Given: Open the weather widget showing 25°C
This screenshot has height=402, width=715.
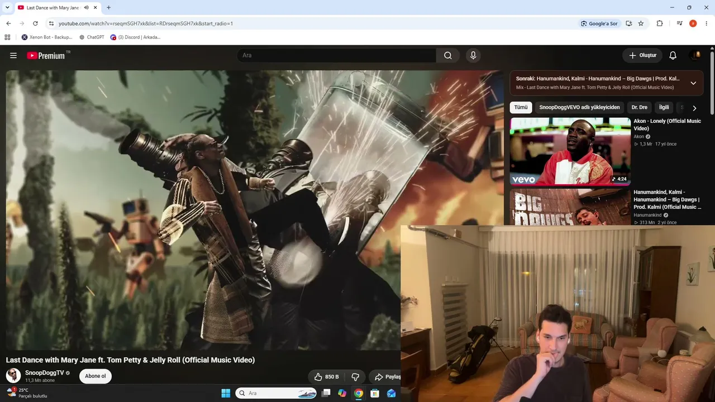Looking at the screenshot, I should pos(26,393).
